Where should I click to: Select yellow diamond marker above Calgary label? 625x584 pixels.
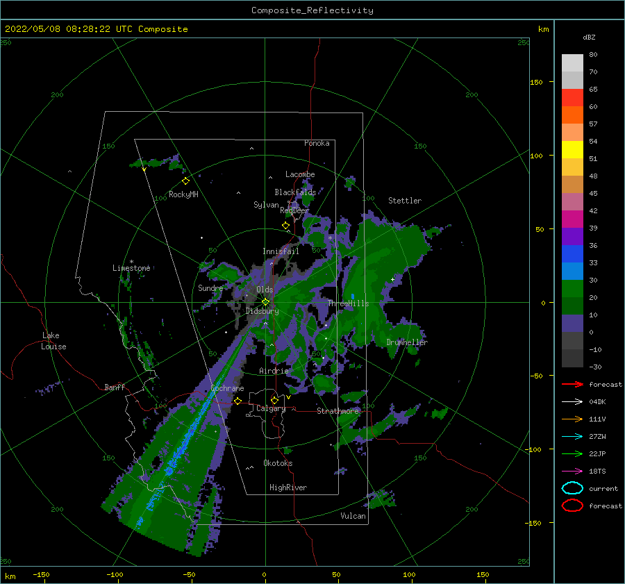click(274, 400)
